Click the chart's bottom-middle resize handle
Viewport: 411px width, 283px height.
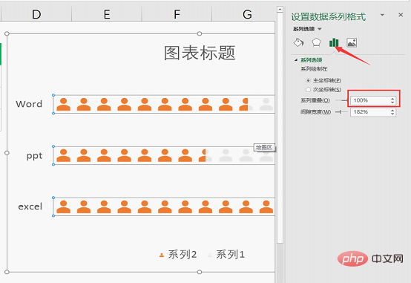[200, 272]
